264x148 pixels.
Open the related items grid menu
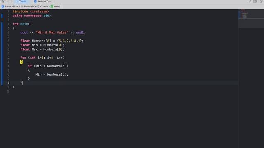click(x=3, y=2)
